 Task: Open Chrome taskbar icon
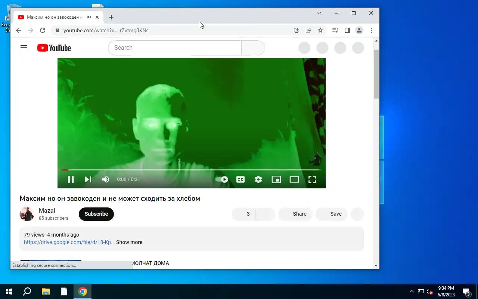coord(83,292)
